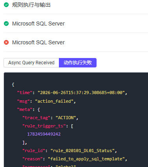Viewport: 148px width, 167px height.
Task: Switch to the Async Query Received tab
Action: [x=31, y=63]
